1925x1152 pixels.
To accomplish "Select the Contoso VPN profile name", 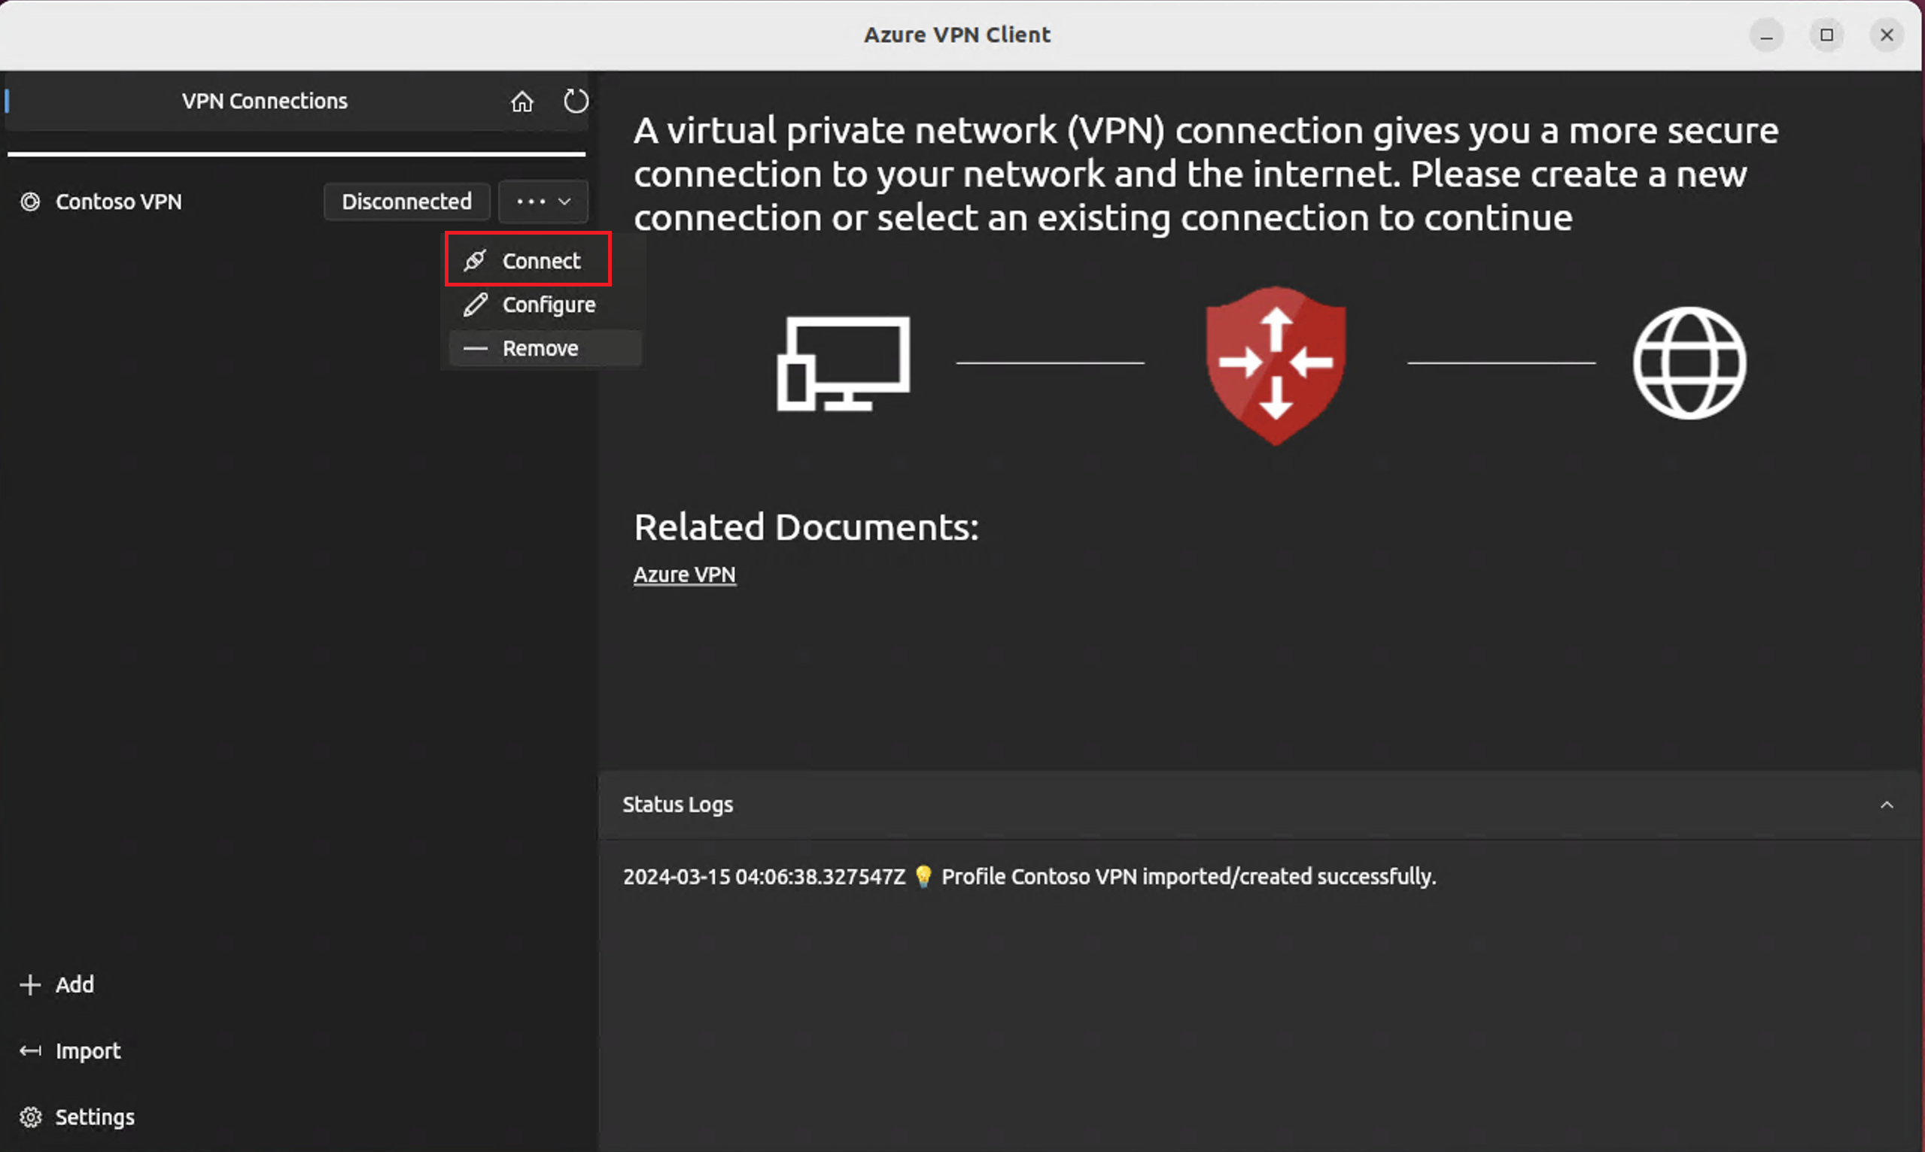I will pos(119,202).
